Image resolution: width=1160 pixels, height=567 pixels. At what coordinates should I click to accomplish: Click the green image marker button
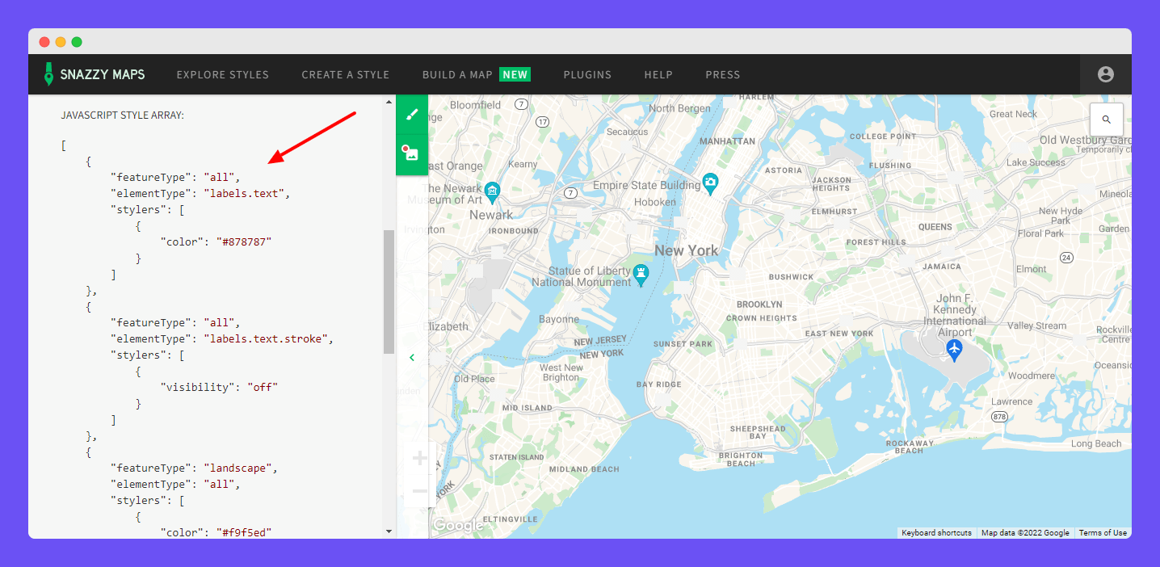[x=412, y=154]
